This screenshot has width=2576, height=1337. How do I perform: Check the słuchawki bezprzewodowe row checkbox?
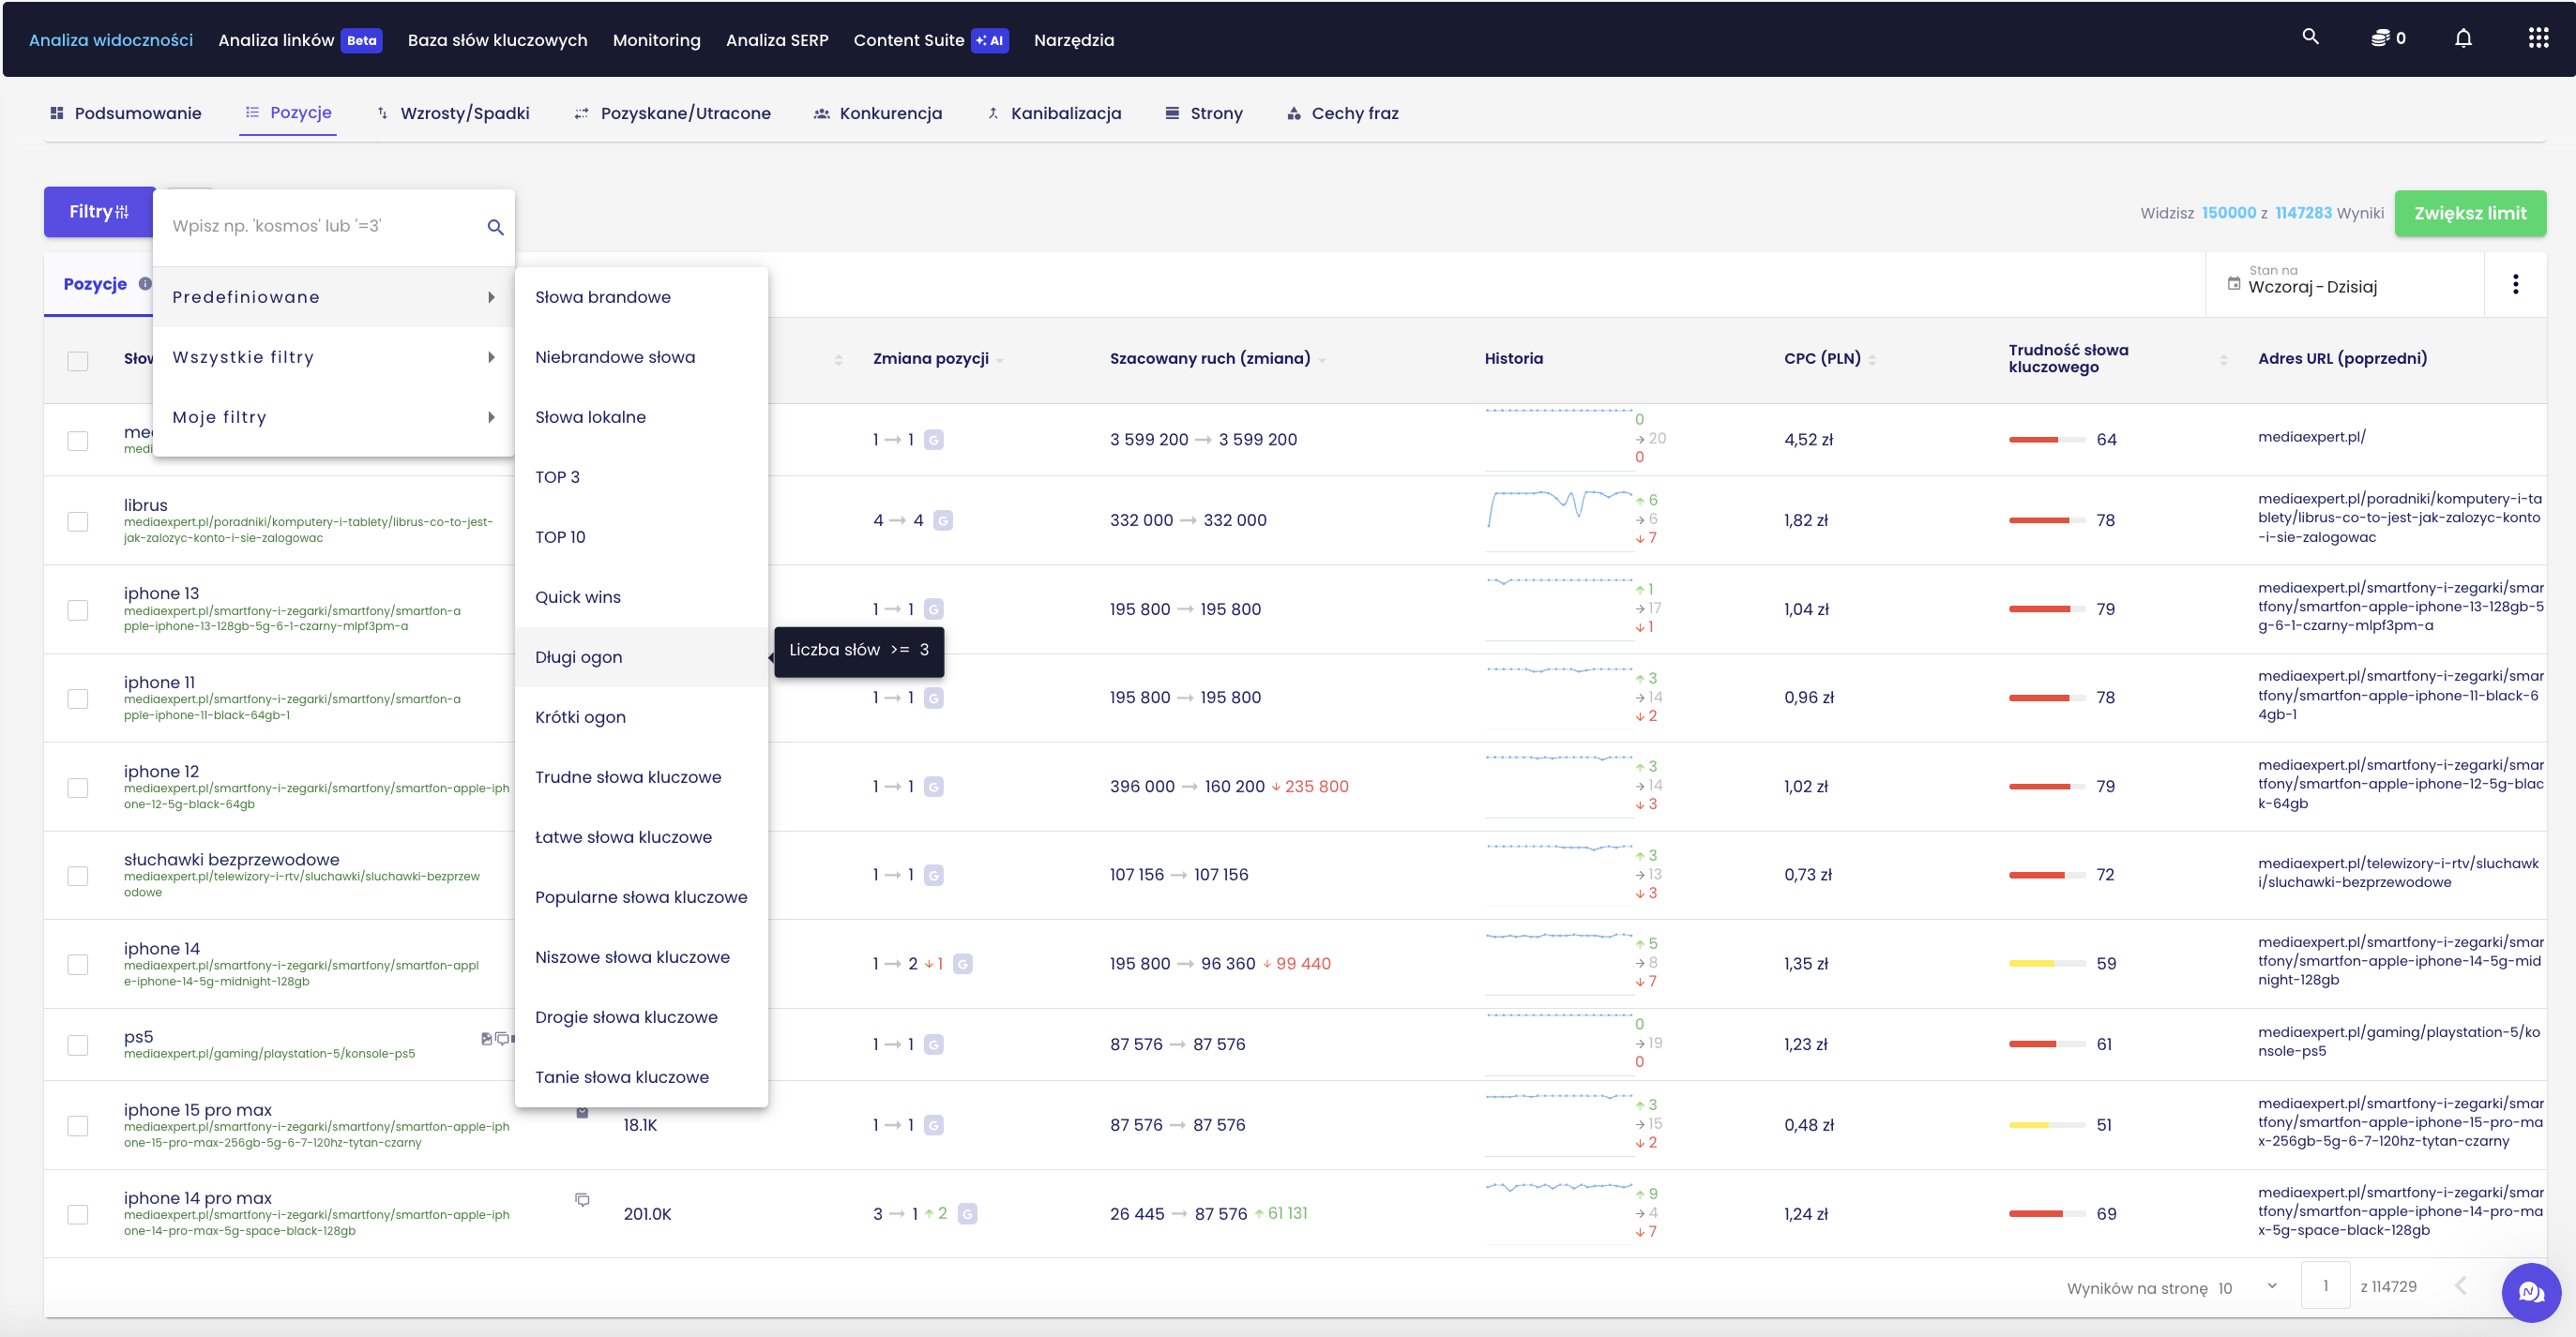[x=78, y=877]
